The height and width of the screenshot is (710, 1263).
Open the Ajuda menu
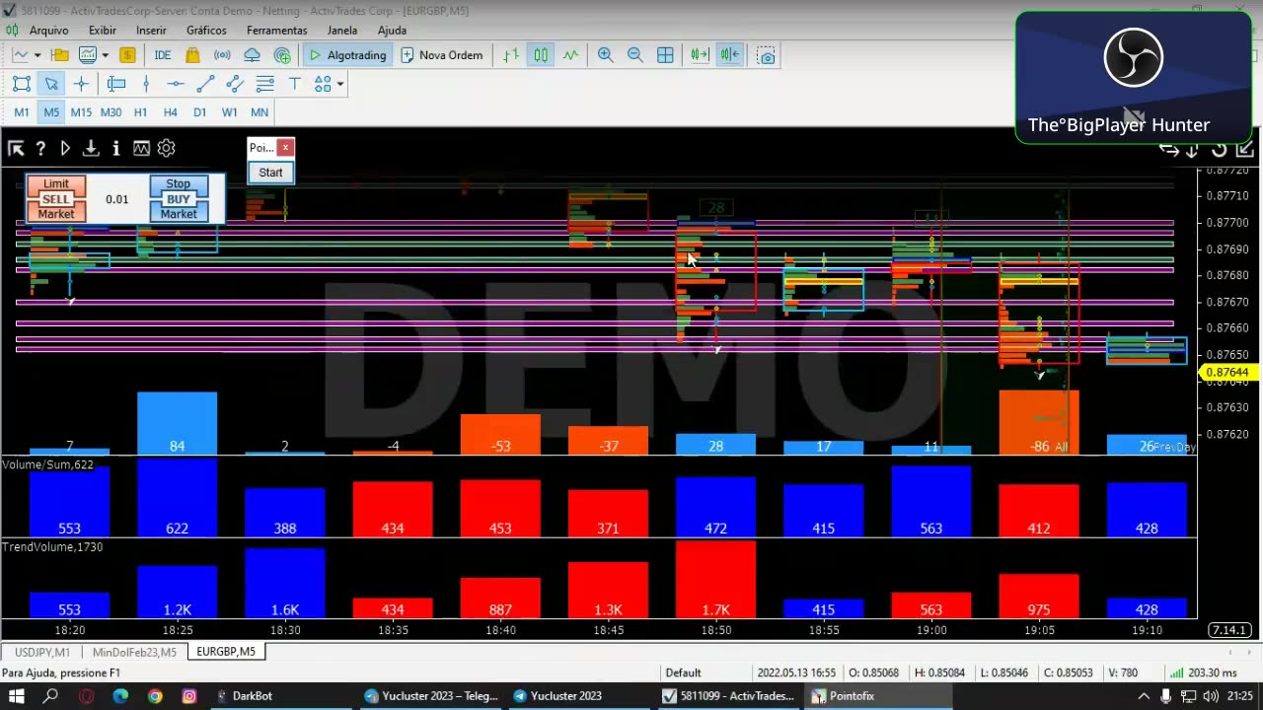[x=392, y=31]
